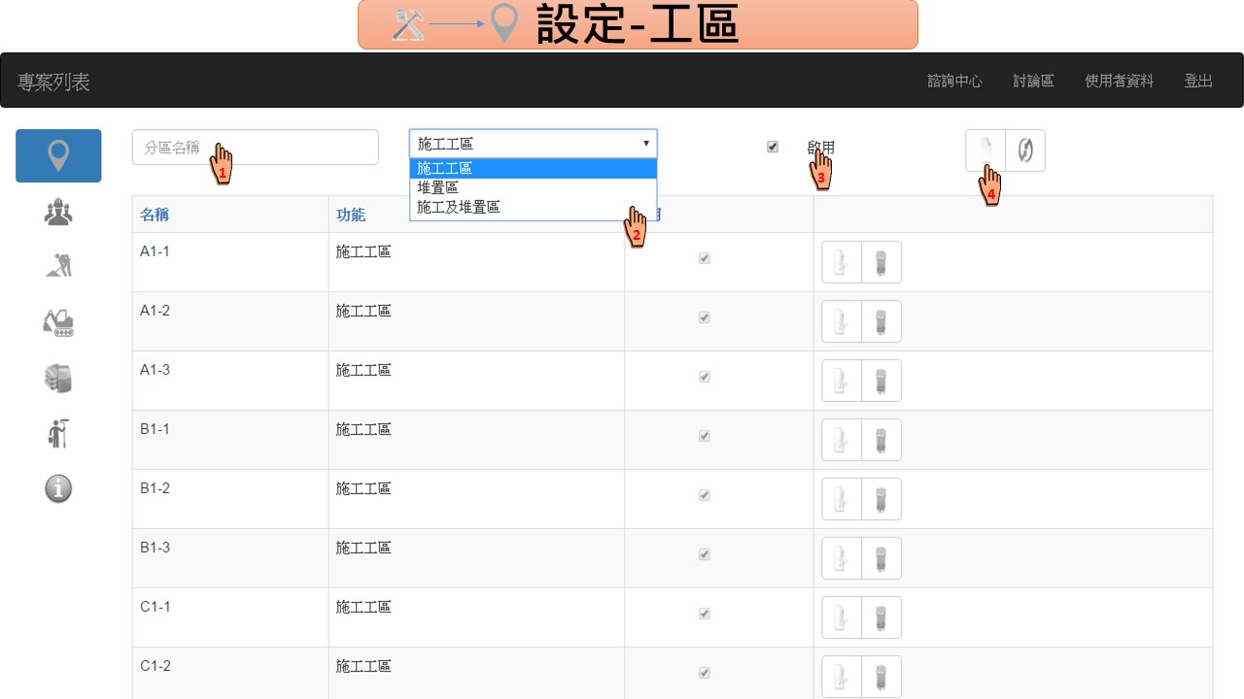Select the digging worker sidebar icon
The width and height of the screenshot is (1244, 699).
coord(58,264)
